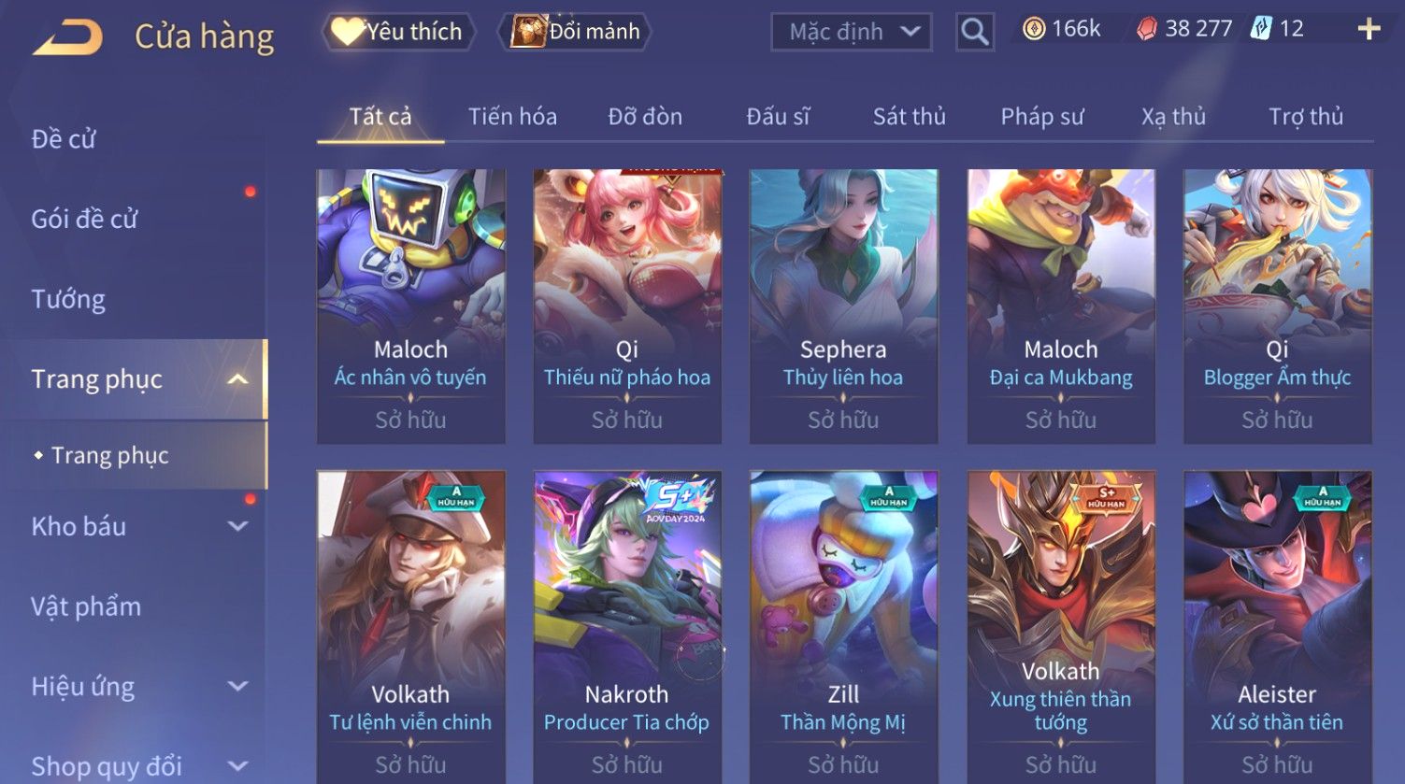The height and width of the screenshot is (784, 1405).
Task: Collapse the Trang phục sidebar section
Action: coord(237,379)
